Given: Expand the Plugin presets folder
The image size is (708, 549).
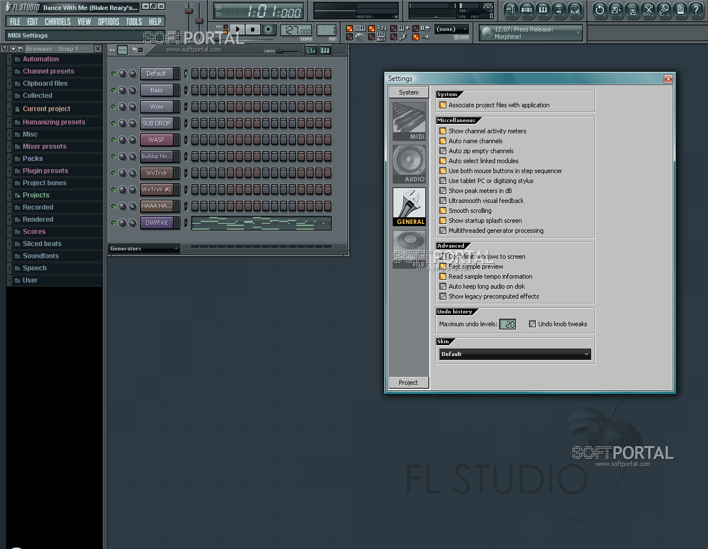Looking at the screenshot, I should (x=54, y=171).
